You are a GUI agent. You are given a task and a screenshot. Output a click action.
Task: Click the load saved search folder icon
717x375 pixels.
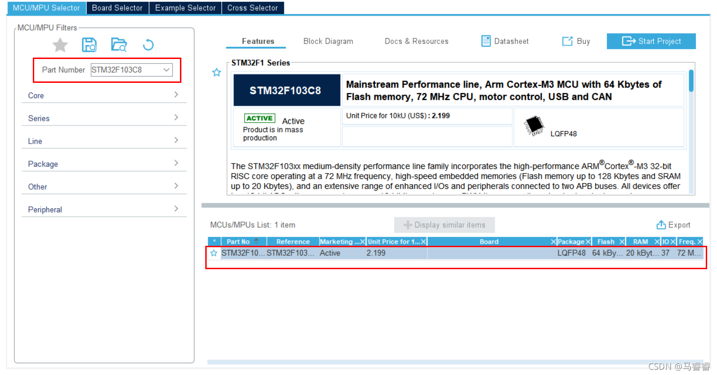pyautogui.click(x=119, y=45)
